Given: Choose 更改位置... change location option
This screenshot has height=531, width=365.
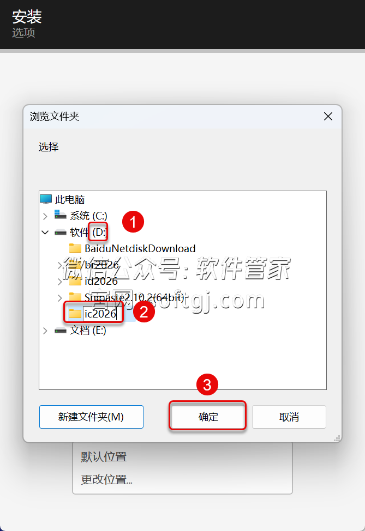Looking at the screenshot, I should 106,479.
